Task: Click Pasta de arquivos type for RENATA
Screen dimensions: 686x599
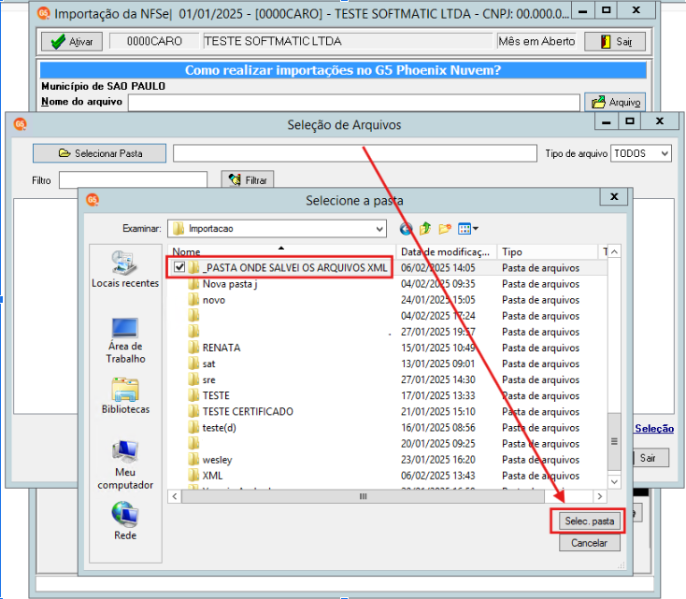Action: click(x=541, y=348)
